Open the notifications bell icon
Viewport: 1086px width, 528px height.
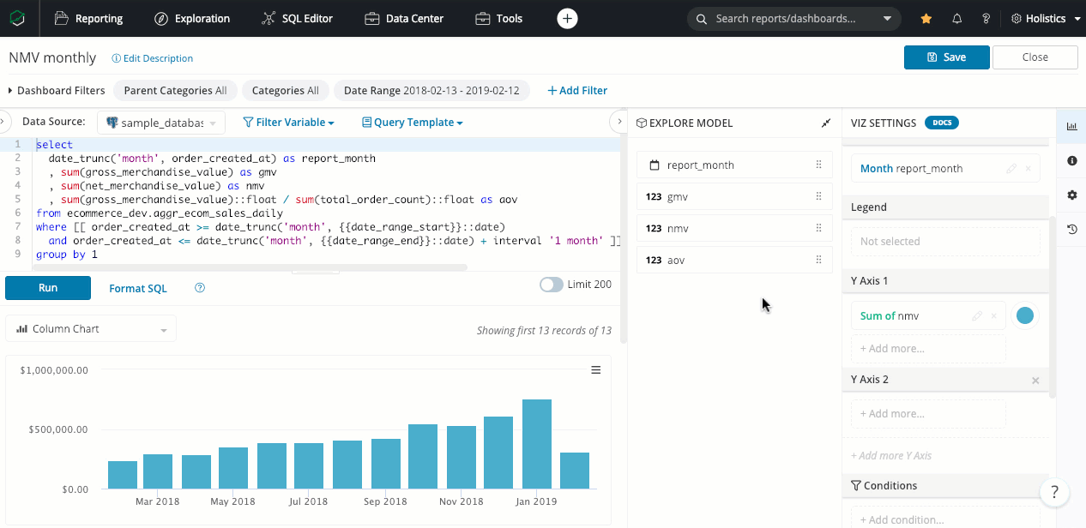(957, 18)
